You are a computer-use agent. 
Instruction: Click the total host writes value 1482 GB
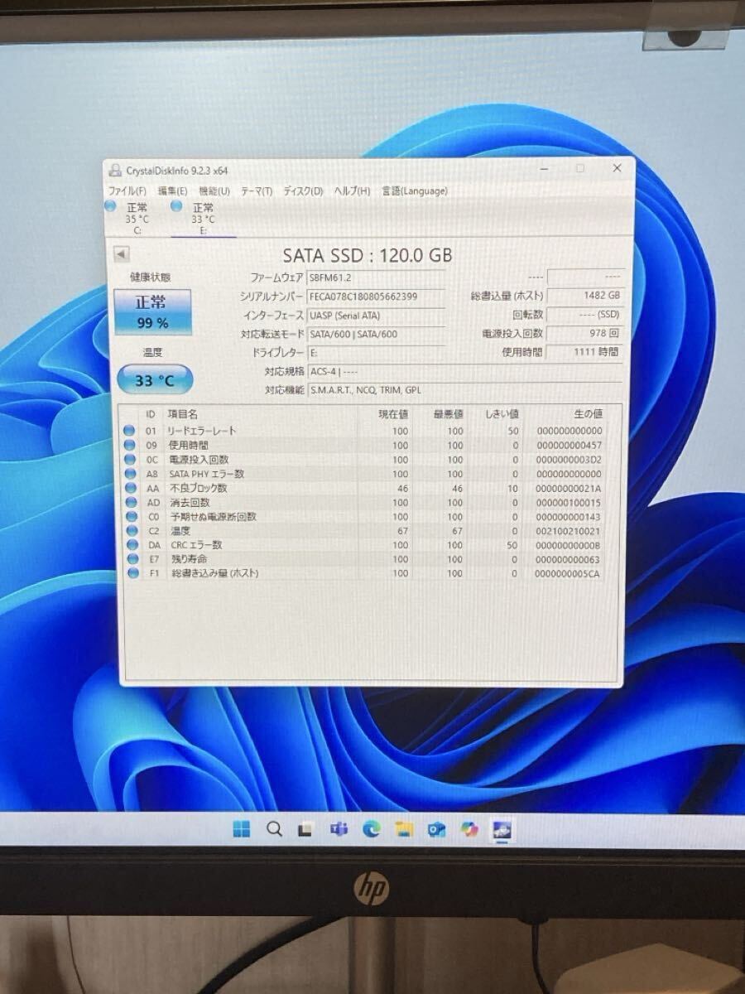[584, 296]
